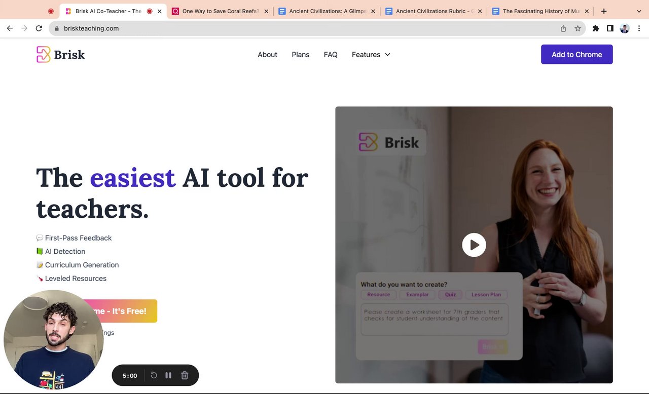
Task: Open the Chrome extensions puzzle icon
Action: 596,28
